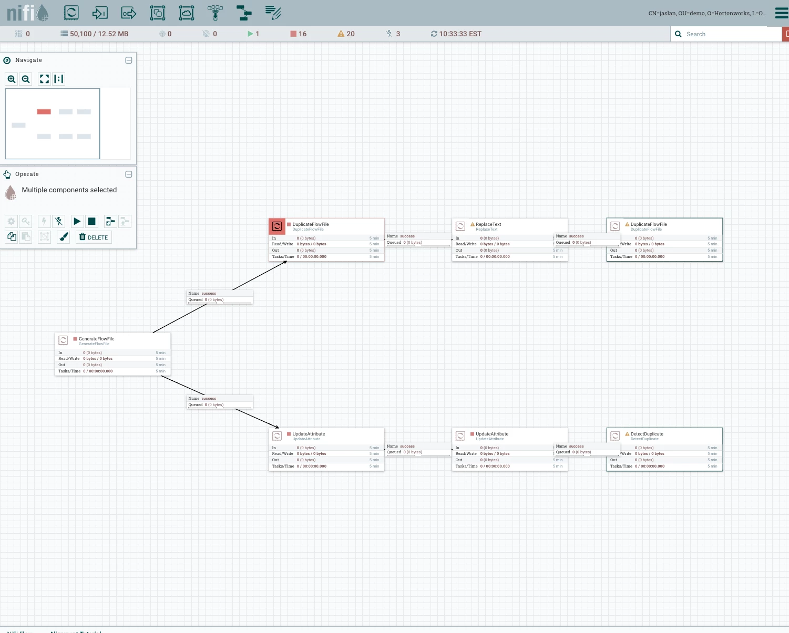
Task: Select the Funnel toolbar icon
Action: click(215, 13)
